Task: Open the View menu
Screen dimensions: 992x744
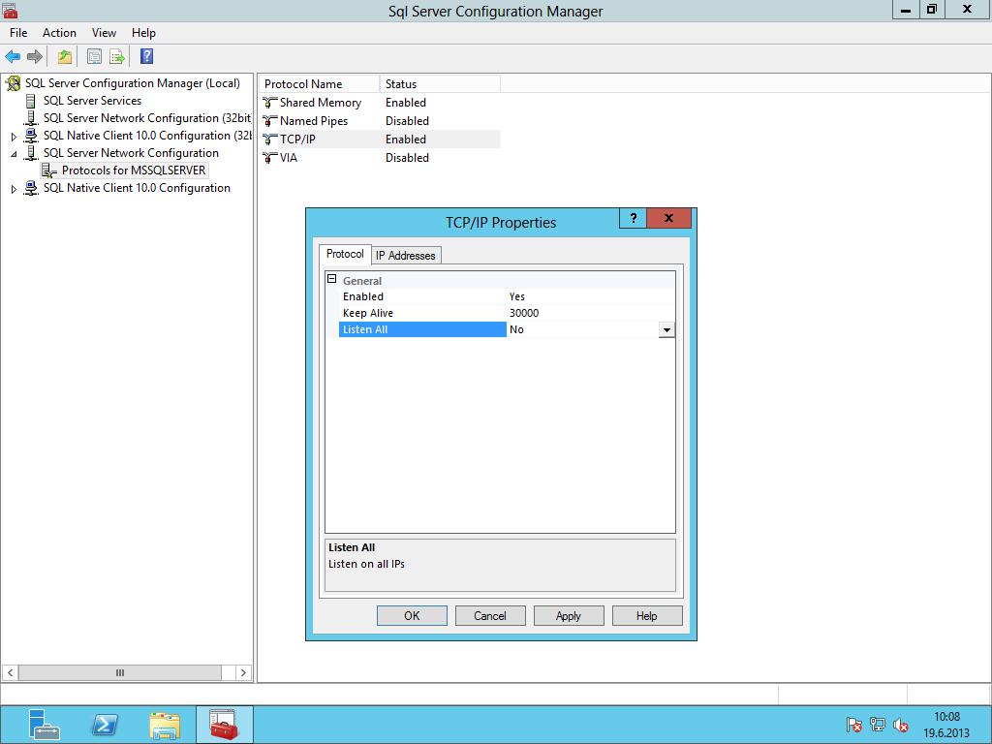Action: pos(104,33)
